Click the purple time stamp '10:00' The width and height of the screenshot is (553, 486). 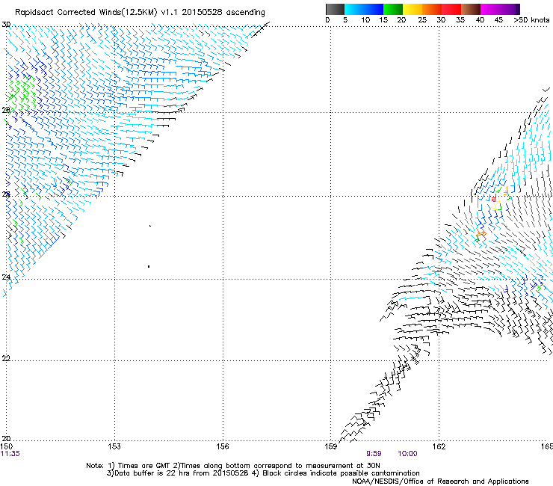point(407,454)
